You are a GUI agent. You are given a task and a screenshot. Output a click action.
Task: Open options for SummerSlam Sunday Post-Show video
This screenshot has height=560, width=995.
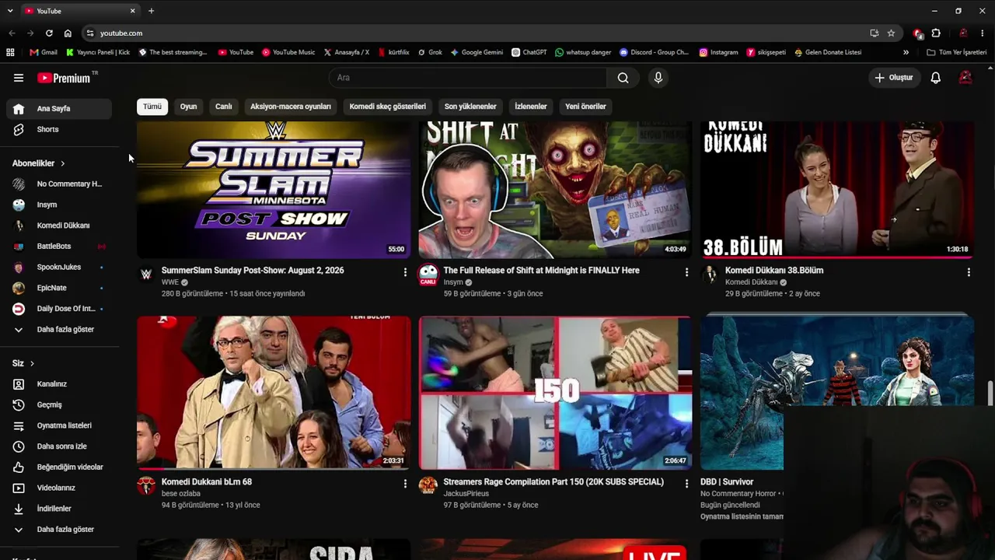click(405, 272)
